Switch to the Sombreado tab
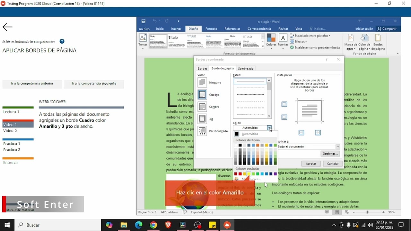The height and width of the screenshot is (231, 411). [x=246, y=68]
